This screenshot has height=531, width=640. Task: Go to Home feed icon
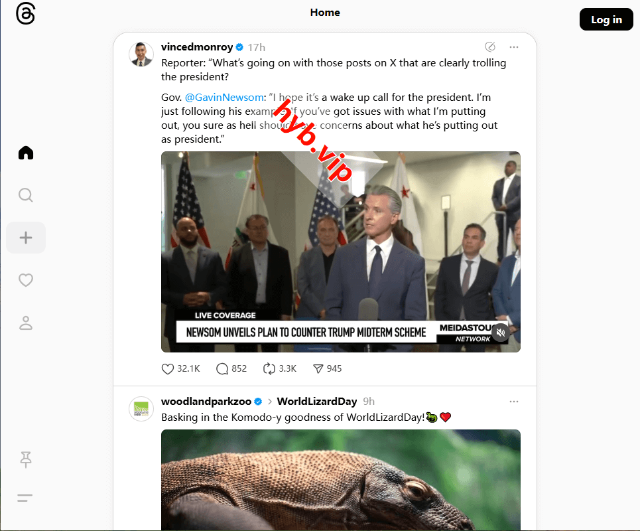coord(26,153)
